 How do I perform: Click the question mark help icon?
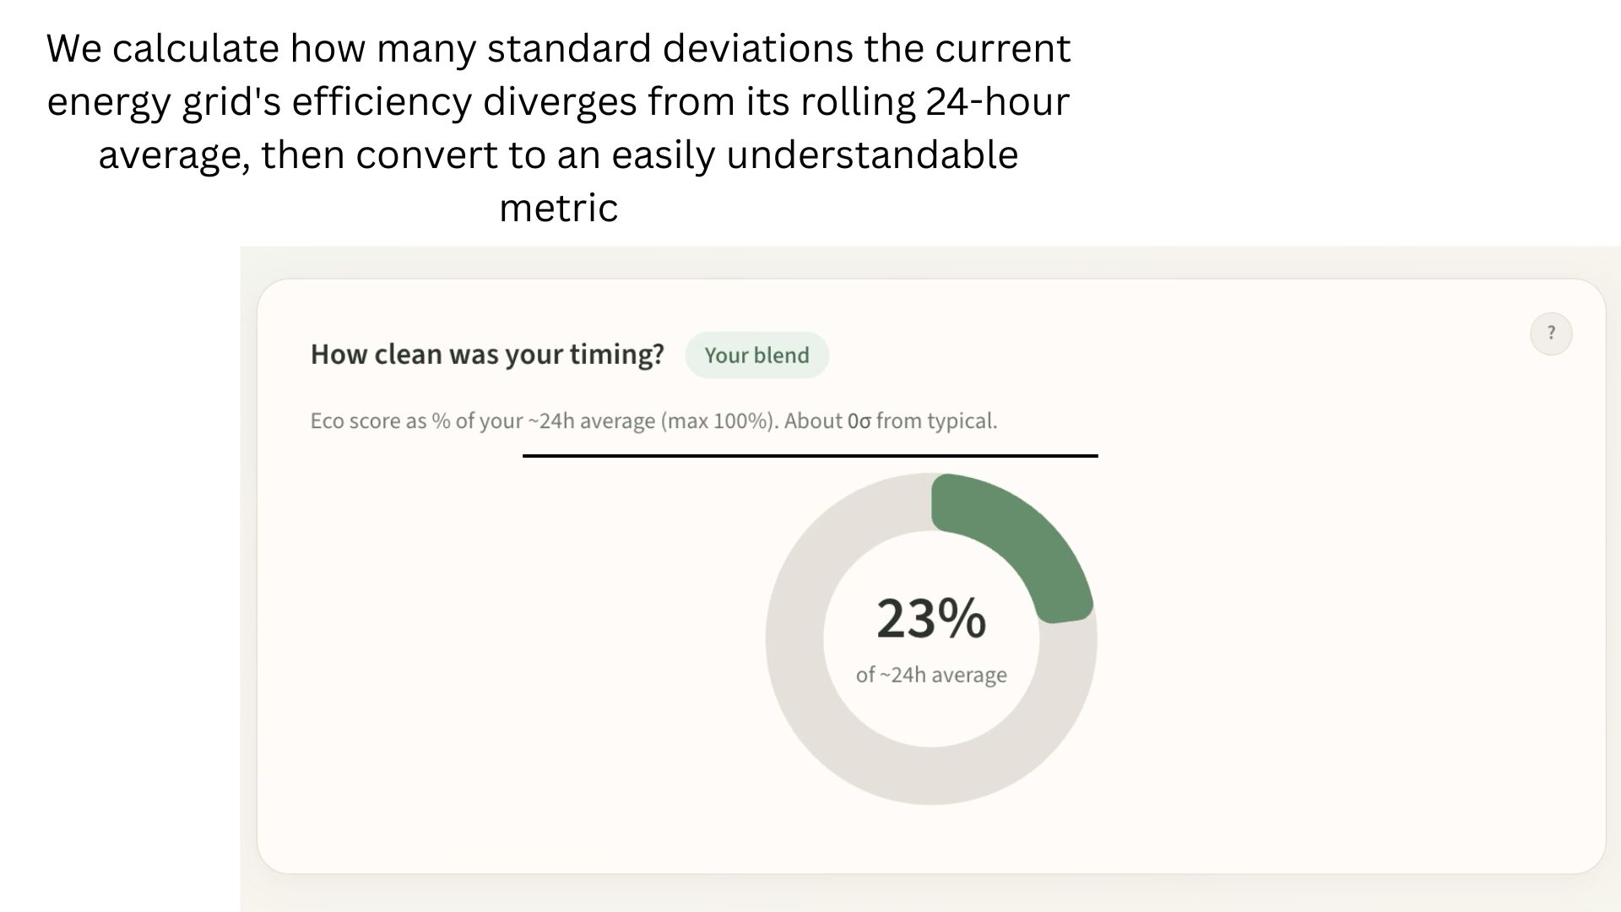click(x=1551, y=334)
